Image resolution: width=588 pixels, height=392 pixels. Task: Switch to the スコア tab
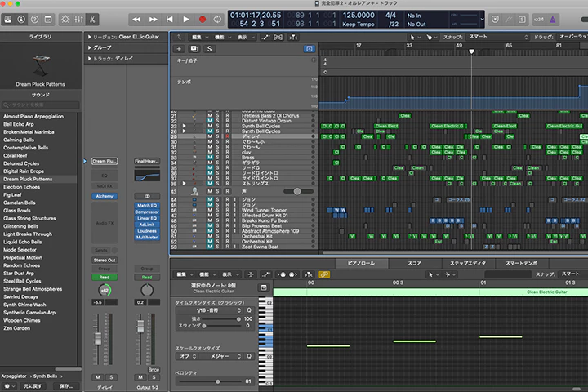coord(414,263)
